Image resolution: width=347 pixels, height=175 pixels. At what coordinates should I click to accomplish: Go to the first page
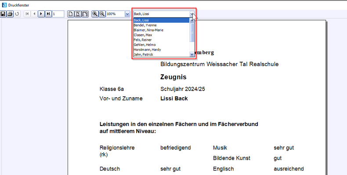point(28,14)
